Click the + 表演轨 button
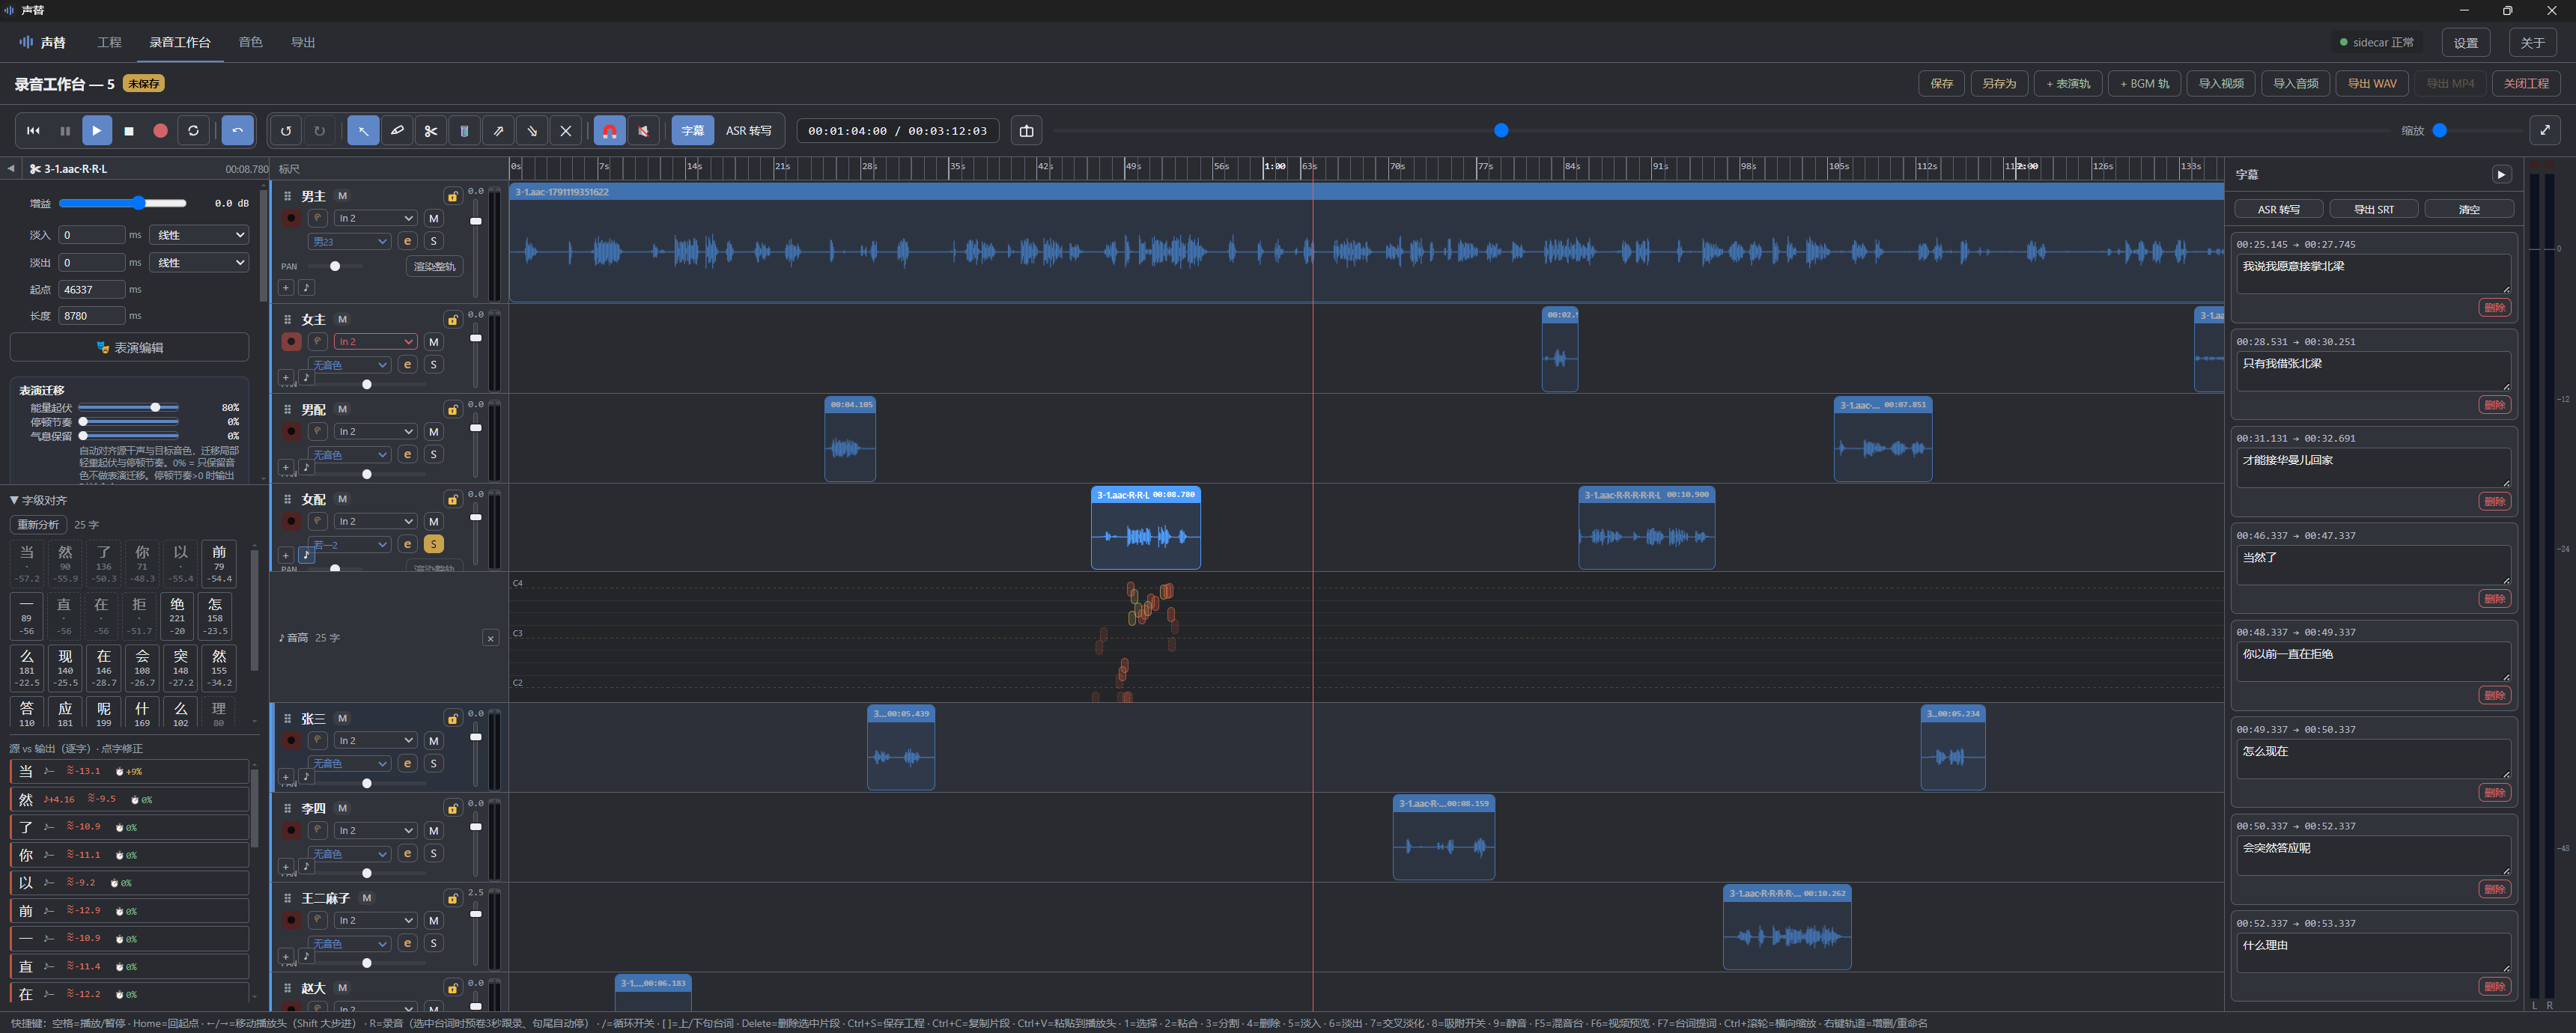The image size is (2576, 1033). click(x=2068, y=84)
